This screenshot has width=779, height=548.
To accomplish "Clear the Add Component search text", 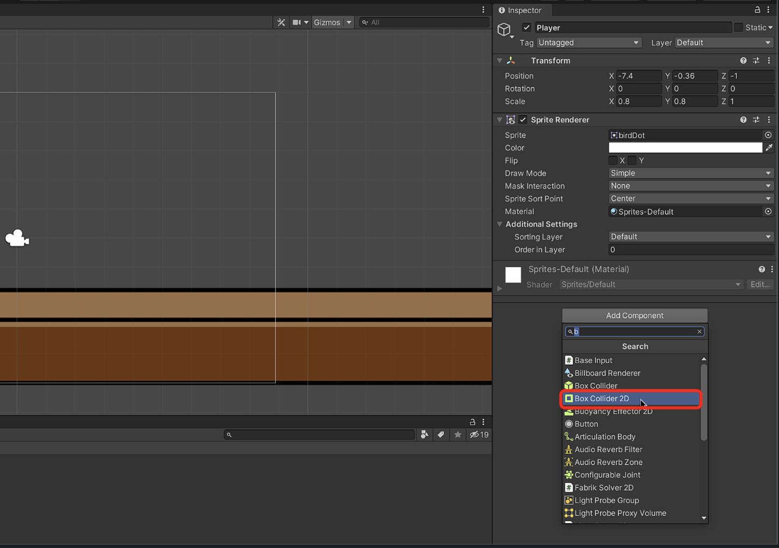I will (700, 331).
